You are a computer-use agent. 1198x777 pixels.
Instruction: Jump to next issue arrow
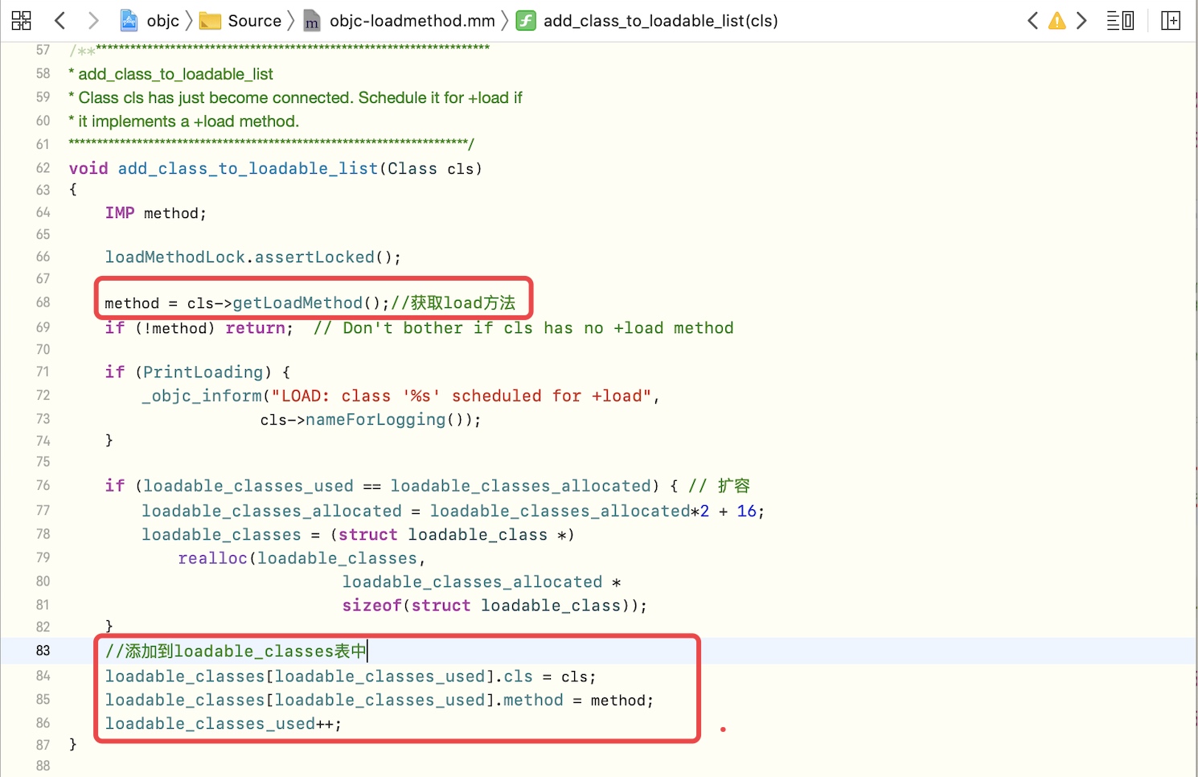point(1081,20)
